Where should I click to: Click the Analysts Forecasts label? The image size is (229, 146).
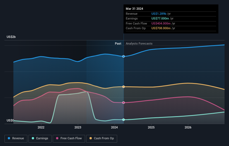(x=139, y=43)
